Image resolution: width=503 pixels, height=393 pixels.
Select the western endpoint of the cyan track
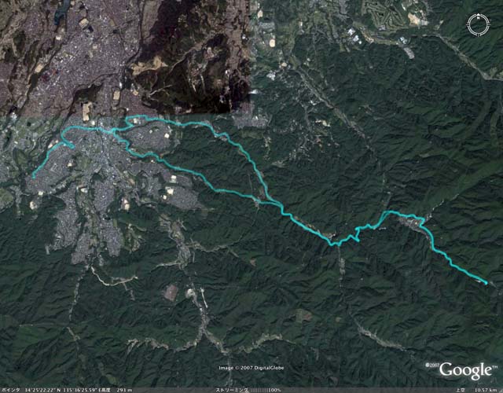point(33,176)
